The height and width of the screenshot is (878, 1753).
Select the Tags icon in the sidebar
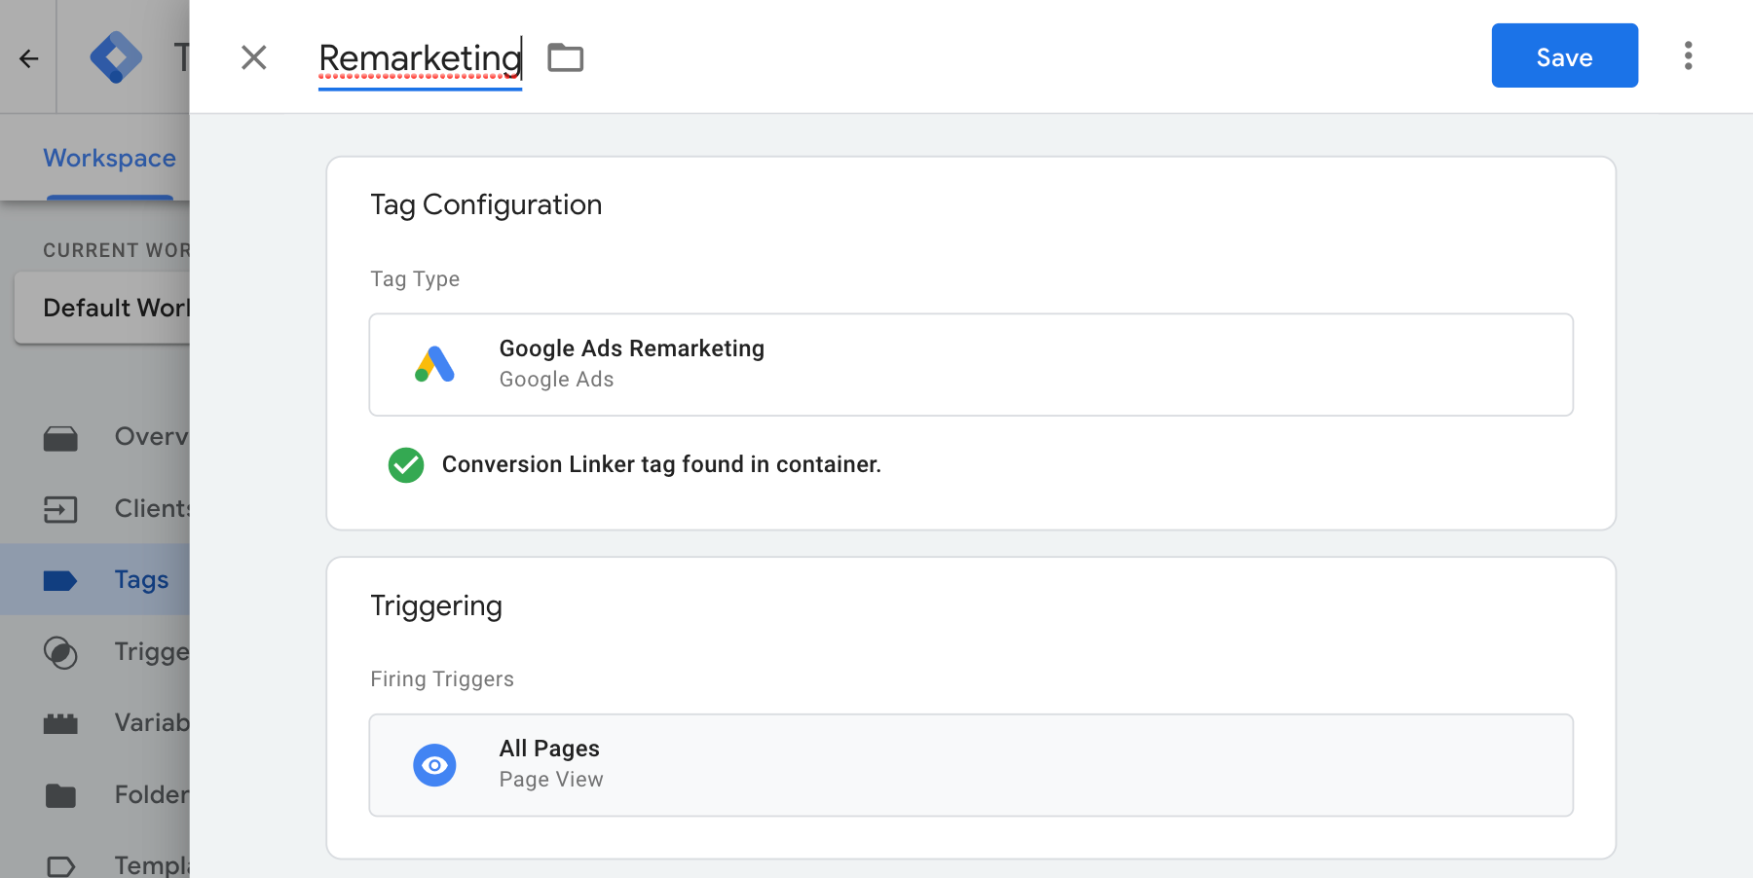[x=60, y=579]
